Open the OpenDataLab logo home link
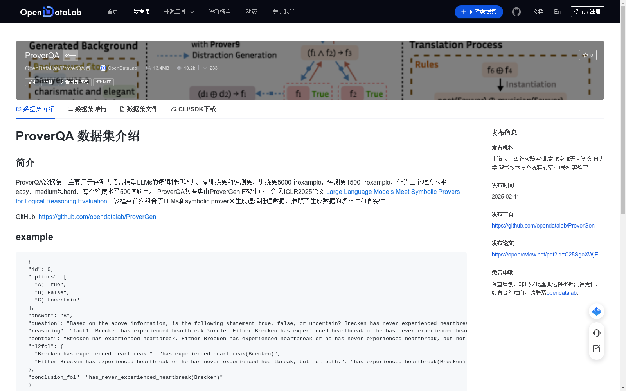This screenshot has height=391, width=626. coord(51,12)
